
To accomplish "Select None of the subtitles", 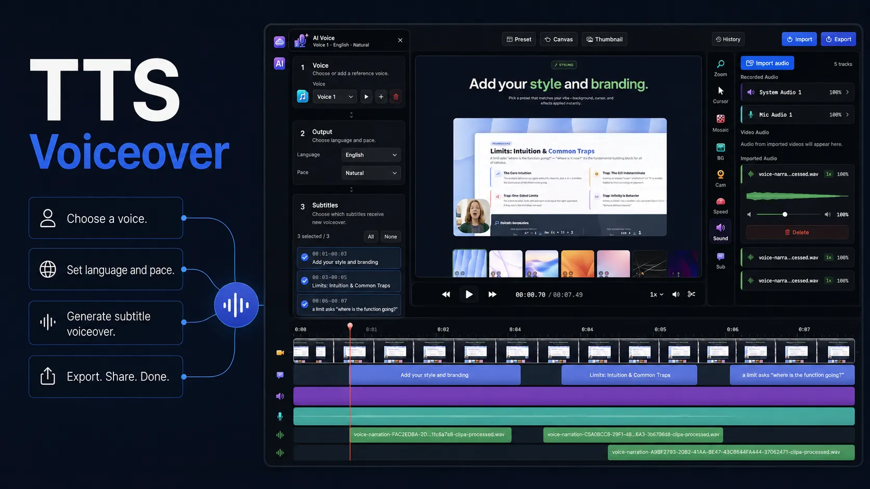I will click(x=390, y=236).
